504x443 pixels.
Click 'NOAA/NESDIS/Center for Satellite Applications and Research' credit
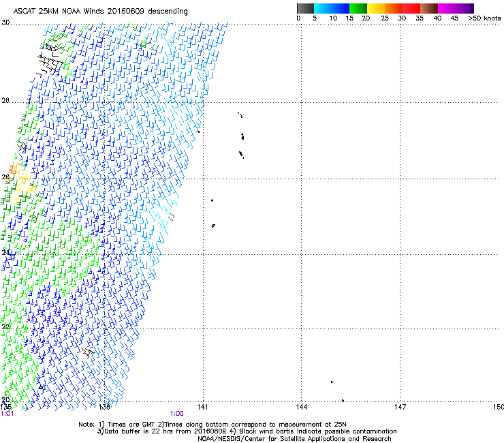point(294,439)
